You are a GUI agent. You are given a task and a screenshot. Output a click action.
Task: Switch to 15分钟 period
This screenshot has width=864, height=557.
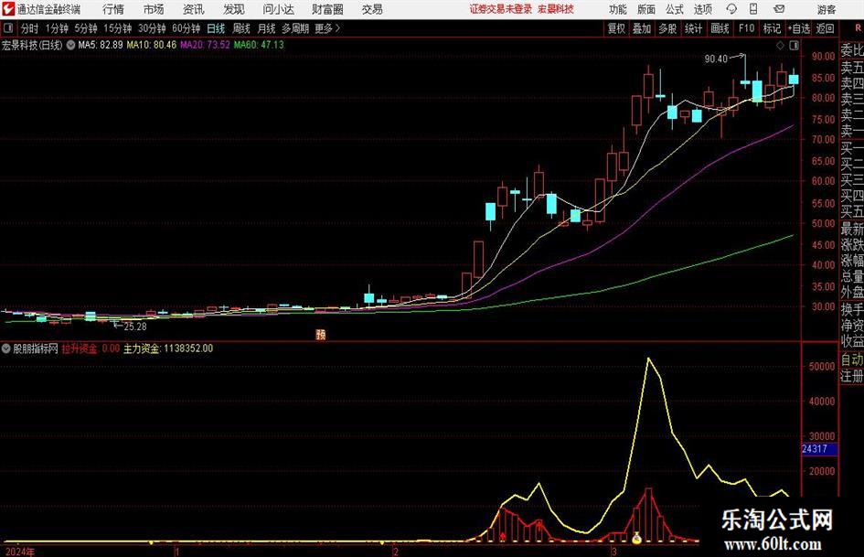(x=117, y=28)
